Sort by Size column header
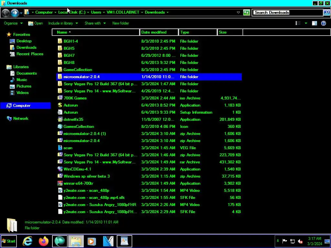This screenshot has width=331, height=248. click(230, 32)
